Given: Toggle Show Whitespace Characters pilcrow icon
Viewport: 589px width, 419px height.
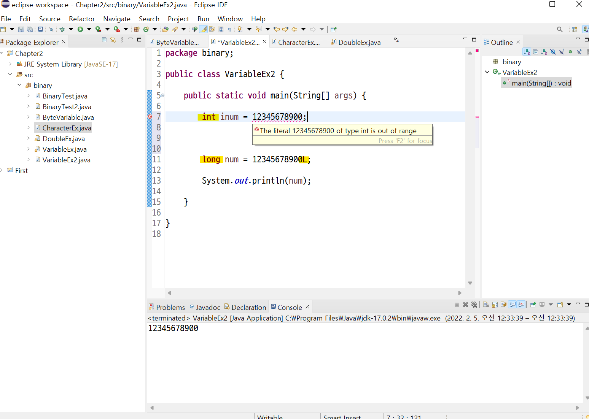Looking at the screenshot, I should [x=229, y=29].
